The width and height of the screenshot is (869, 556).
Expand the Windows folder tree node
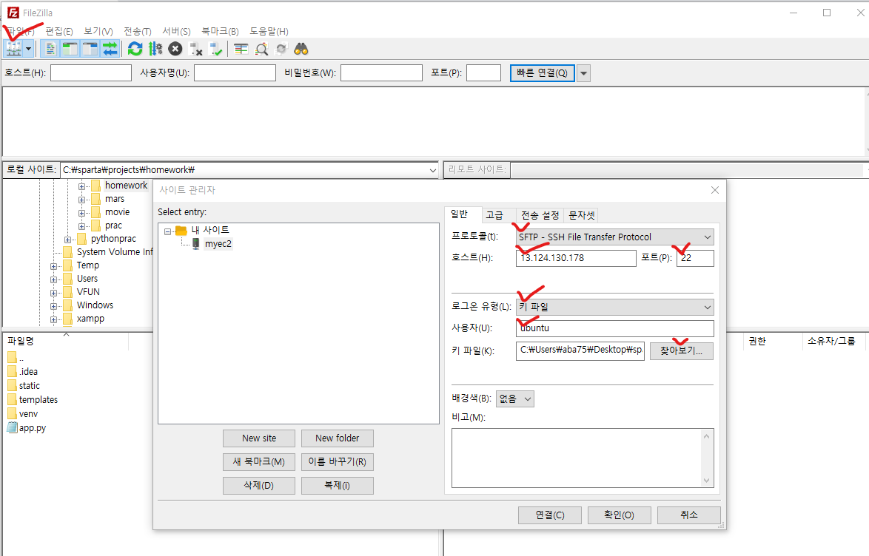(53, 305)
